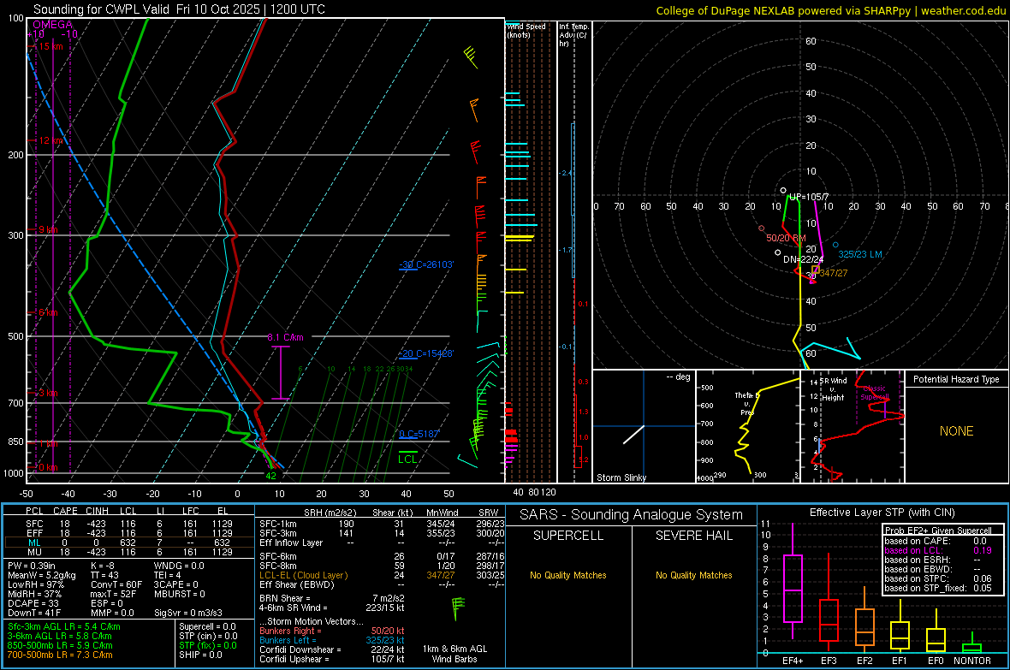Click the SR Wind v. Height inset label
1010x670 pixels.
point(834,389)
